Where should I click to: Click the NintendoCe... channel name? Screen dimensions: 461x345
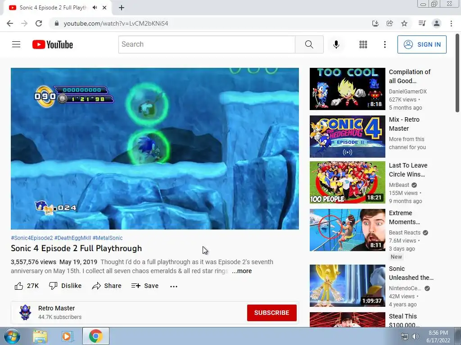[x=405, y=288]
